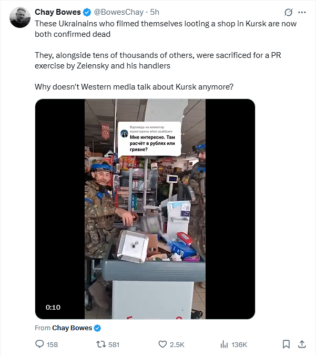Open the Grok explain-post icon
Screen dimensions: 316x356
tap(288, 12)
